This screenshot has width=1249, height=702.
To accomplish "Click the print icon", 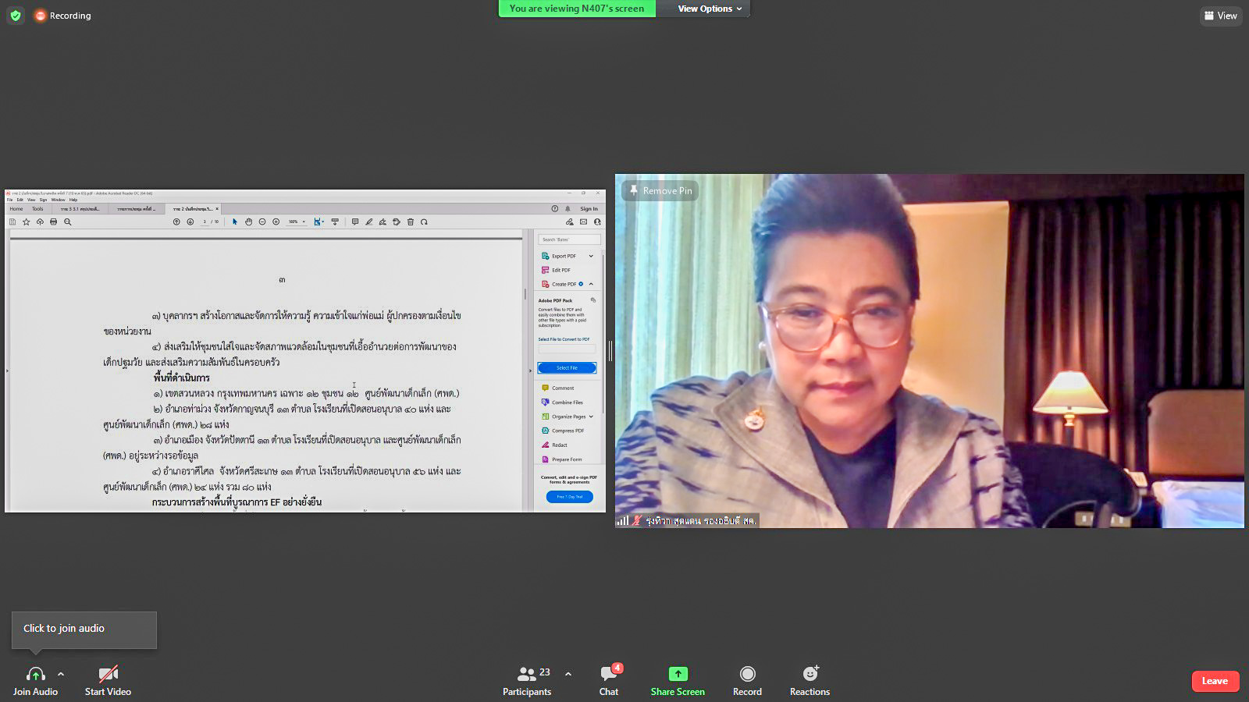I will (x=53, y=222).
